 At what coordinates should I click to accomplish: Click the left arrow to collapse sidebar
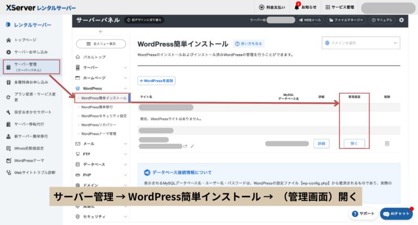point(101,32)
